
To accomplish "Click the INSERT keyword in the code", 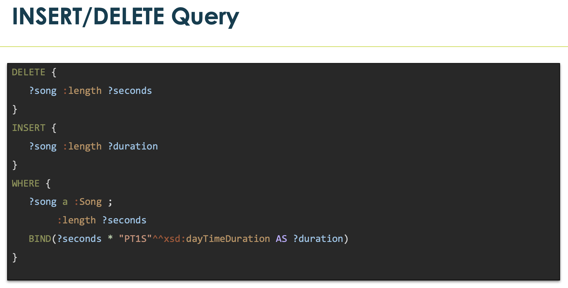I will [28, 128].
